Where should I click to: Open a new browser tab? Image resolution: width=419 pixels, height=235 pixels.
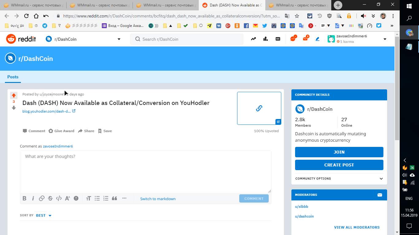(338, 5)
